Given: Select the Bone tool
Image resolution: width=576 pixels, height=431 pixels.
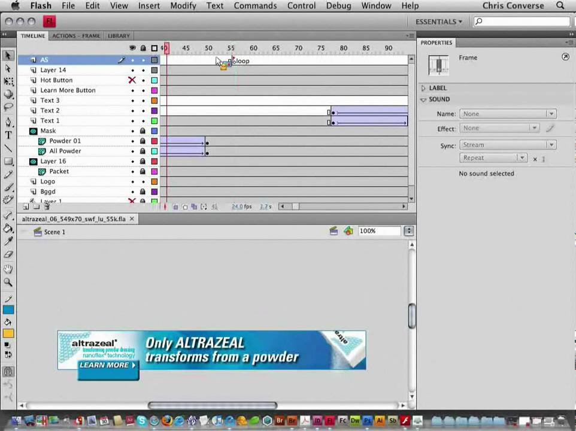Looking at the screenshot, I should [x=8, y=215].
